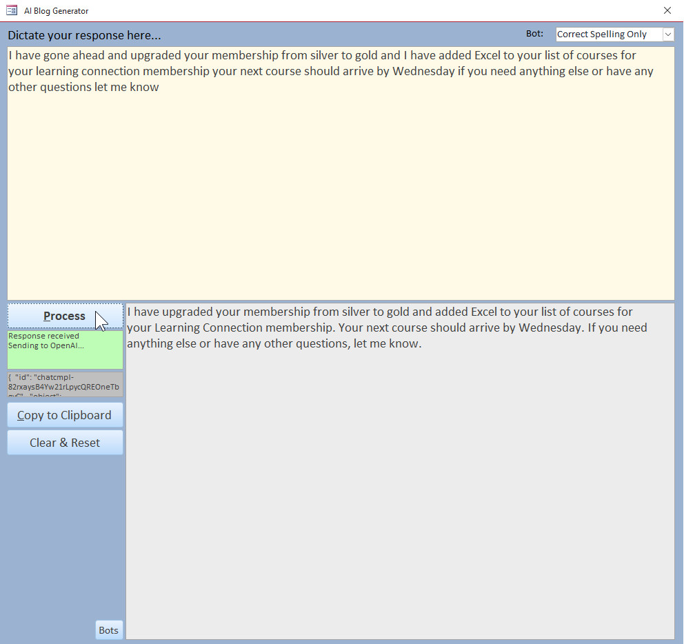Click the 'Response received' line in the green status box
The height and width of the screenshot is (644, 684).
pyautogui.click(x=43, y=336)
